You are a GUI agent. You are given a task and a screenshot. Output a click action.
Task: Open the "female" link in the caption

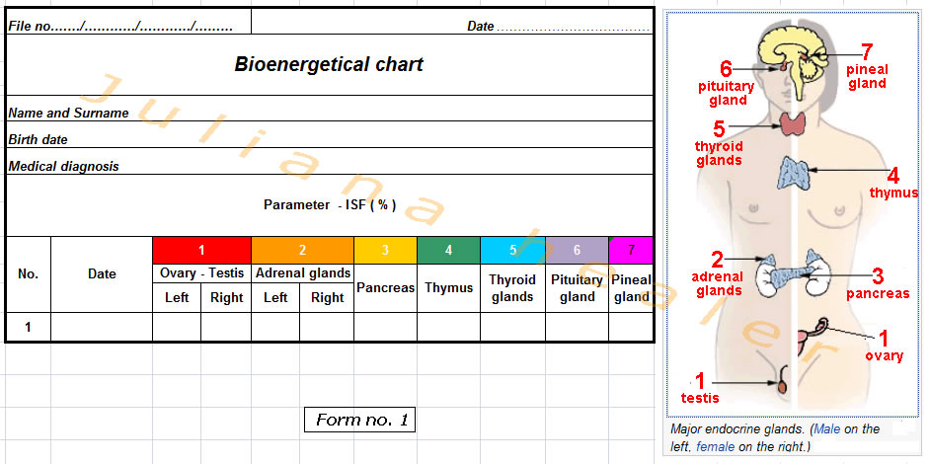pos(715,447)
